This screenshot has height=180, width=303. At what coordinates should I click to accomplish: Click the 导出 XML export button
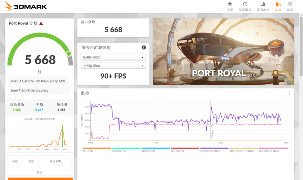coord(56,161)
